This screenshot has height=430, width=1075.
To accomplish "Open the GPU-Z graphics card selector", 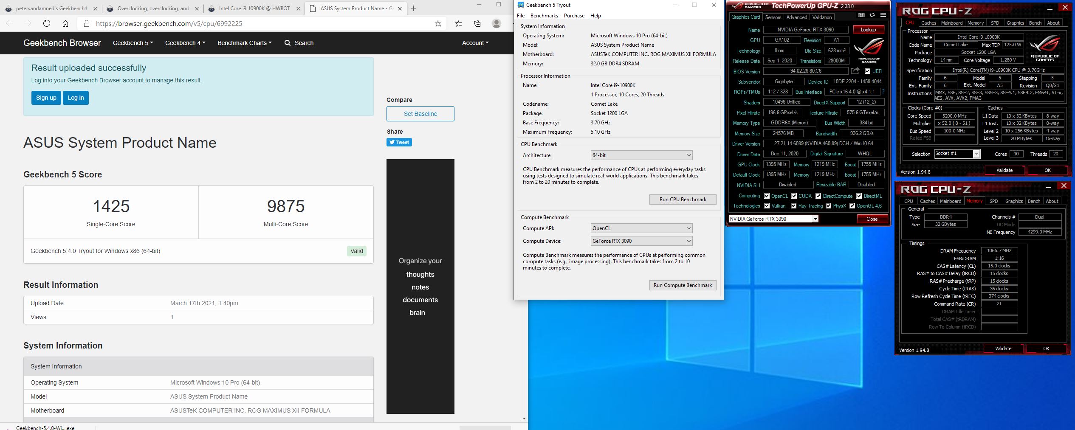I will (x=773, y=219).
